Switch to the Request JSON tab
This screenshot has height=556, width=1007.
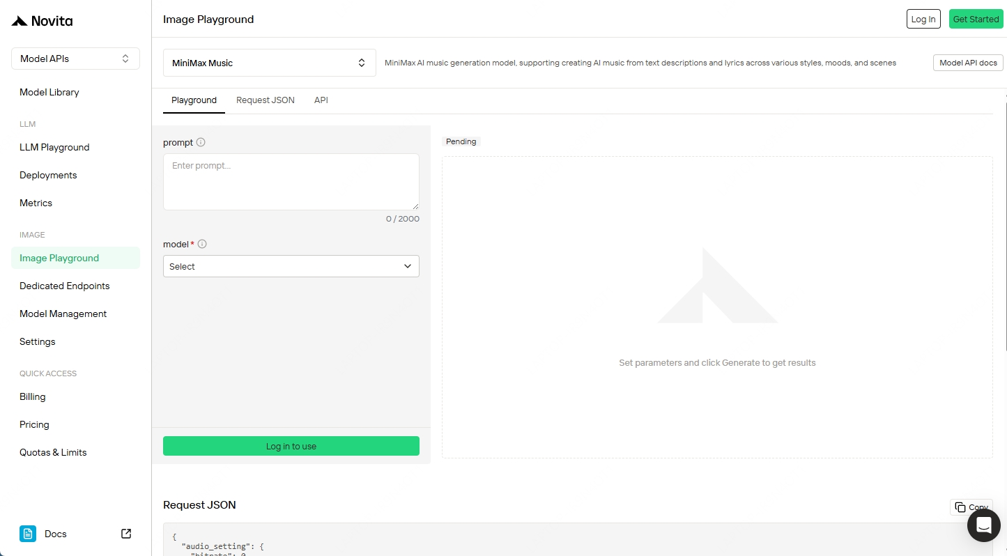pyautogui.click(x=266, y=100)
